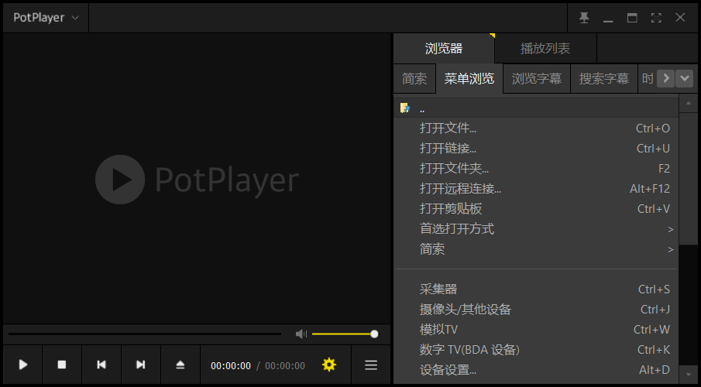Mute audio with the speaker icon
Viewport: 701px width, 387px height.
pos(301,334)
